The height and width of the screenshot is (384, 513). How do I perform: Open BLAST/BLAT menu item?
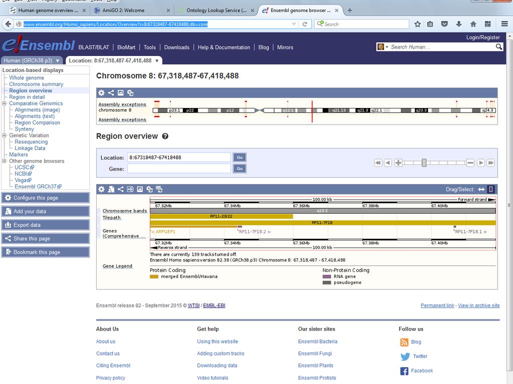tap(94, 47)
